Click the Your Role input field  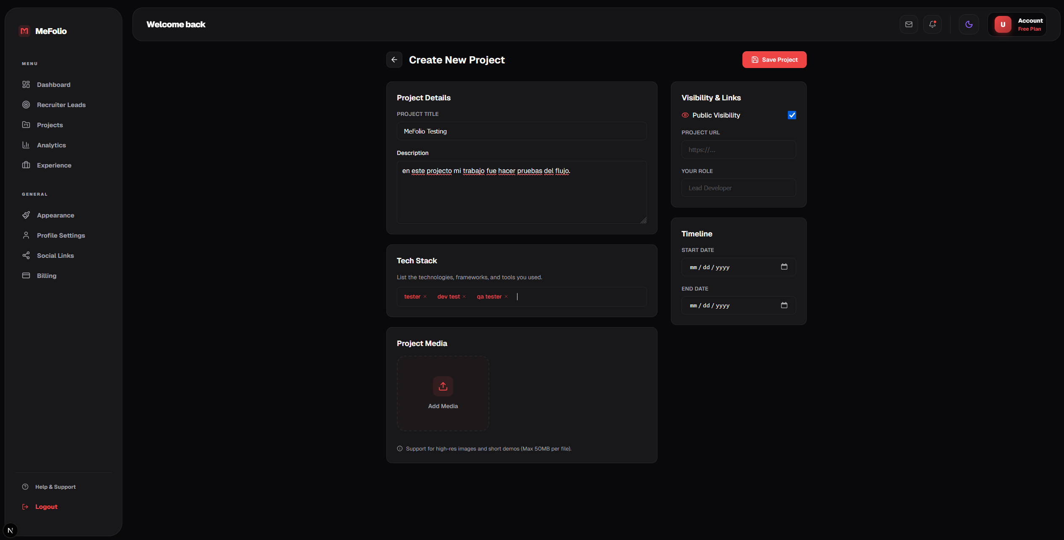pos(738,188)
